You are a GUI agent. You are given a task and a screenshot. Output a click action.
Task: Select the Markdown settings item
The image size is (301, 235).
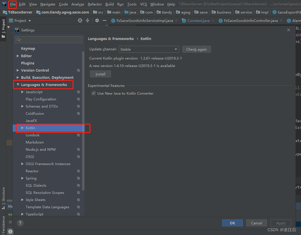(x=35, y=142)
